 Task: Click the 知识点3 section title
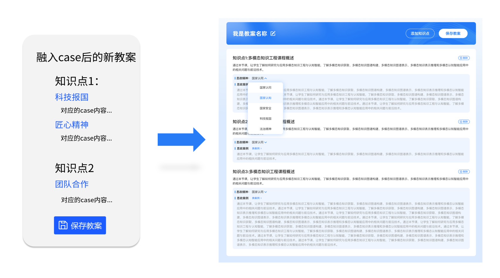click(x=263, y=172)
